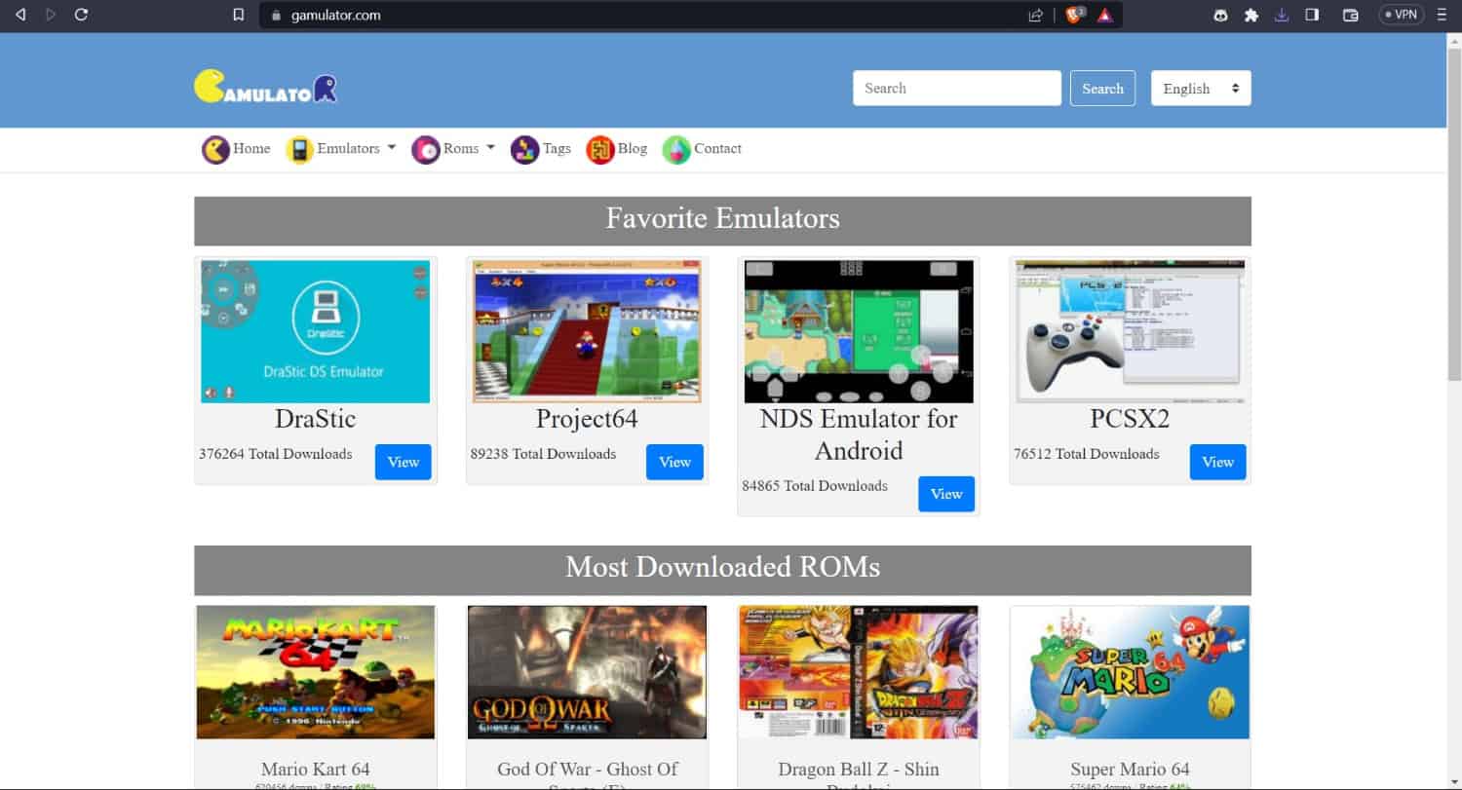The width and height of the screenshot is (1462, 790).
Task: Click the Super Mario 64 title
Action: (x=1130, y=770)
